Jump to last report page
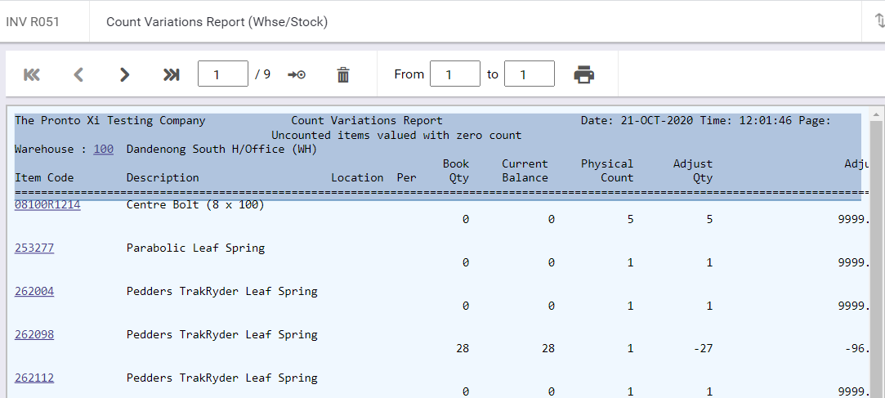This screenshot has width=885, height=398. coord(171,74)
